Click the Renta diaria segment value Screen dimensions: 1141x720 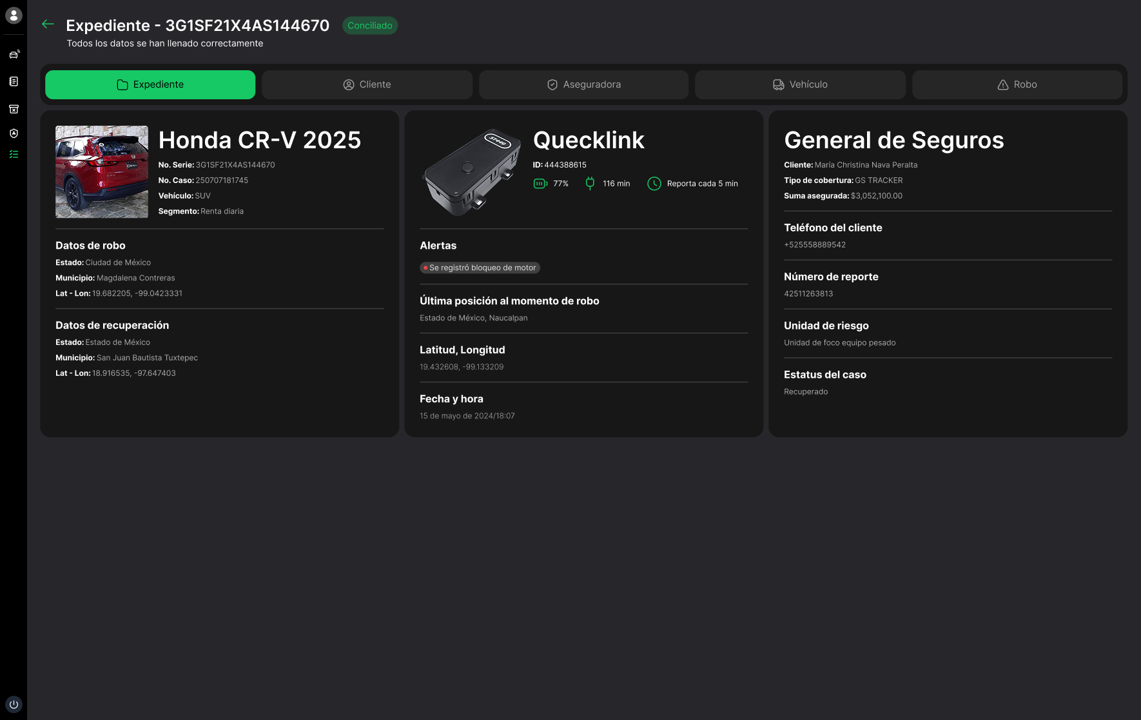tap(222, 211)
